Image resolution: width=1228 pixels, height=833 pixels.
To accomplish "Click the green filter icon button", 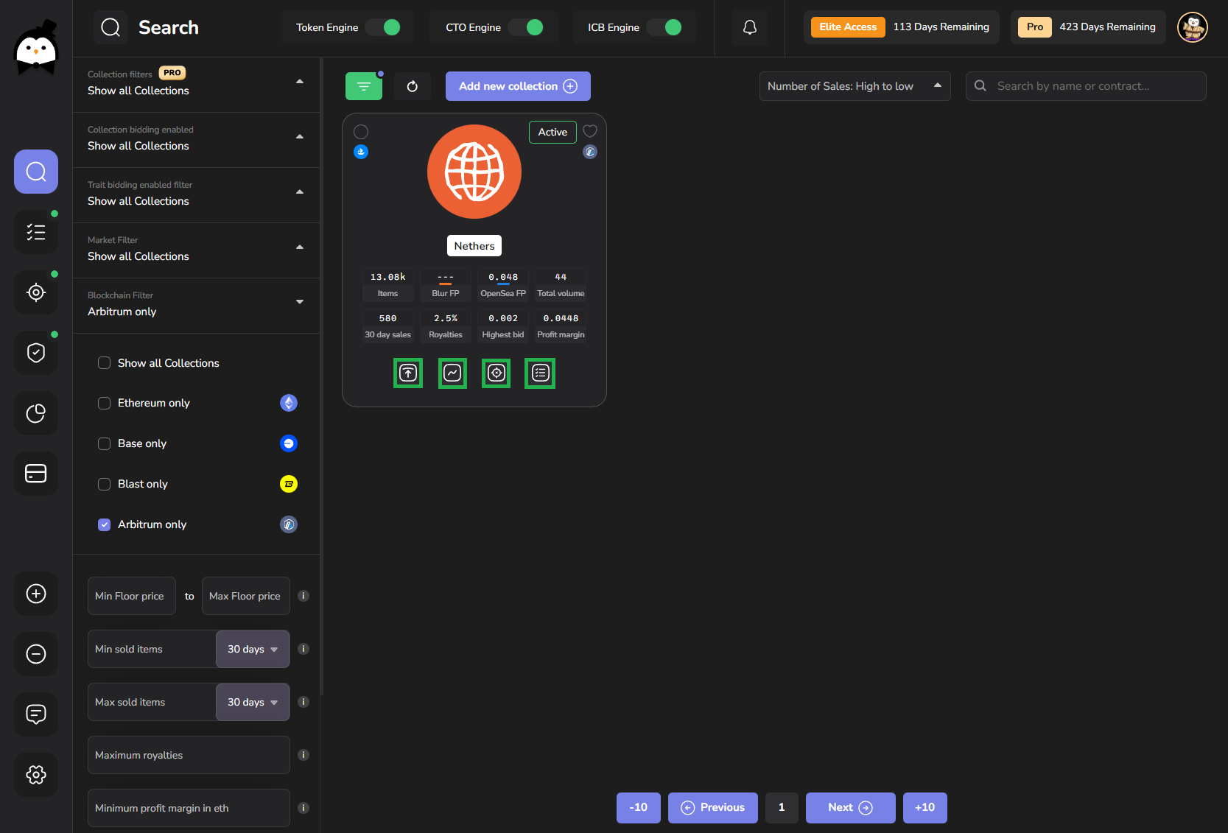I will (x=363, y=86).
